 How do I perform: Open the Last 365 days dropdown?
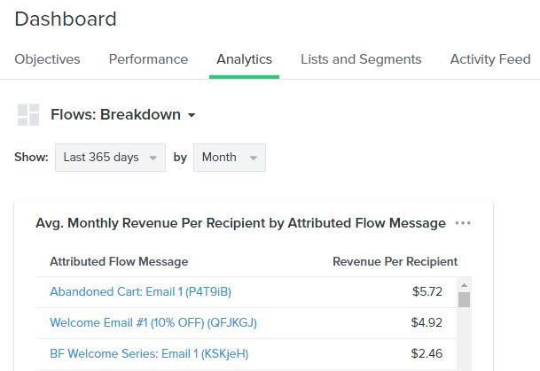[110, 158]
